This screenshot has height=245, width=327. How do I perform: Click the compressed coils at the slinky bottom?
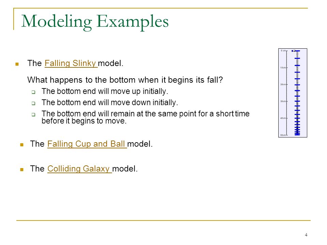[297, 130]
